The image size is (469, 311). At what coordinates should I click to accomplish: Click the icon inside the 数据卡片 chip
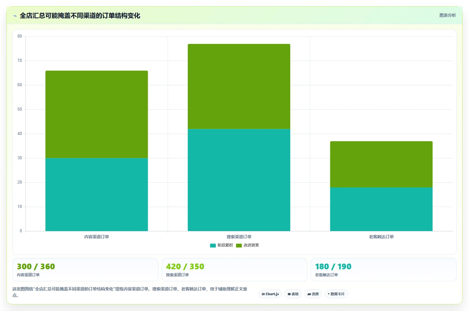329,294
